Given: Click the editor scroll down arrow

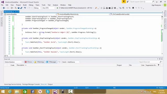Looking at the screenshot, I should click(162, 54).
